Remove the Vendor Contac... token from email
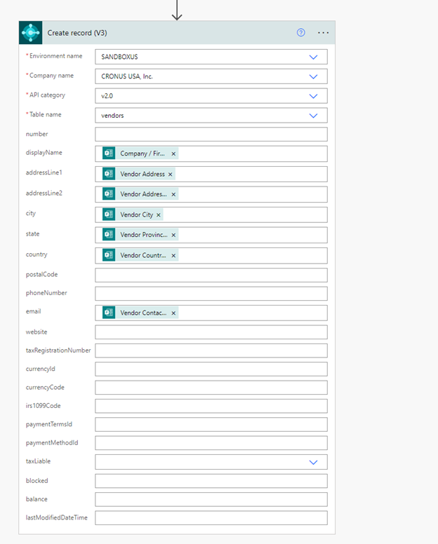438x544 pixels. coord(173,313)
